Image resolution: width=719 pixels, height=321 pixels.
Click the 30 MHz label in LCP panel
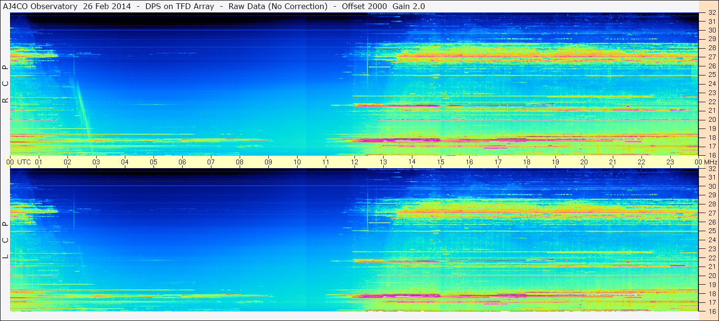[711, 186]
